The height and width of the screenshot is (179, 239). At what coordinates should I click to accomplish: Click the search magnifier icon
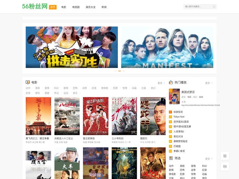click(214, 7)
